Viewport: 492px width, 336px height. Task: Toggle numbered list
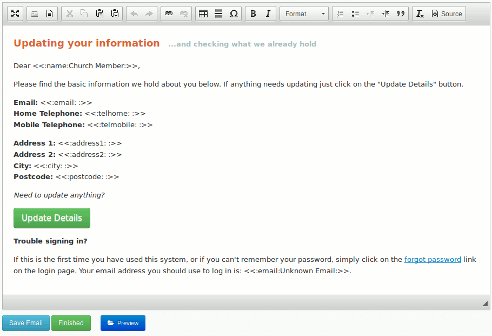coord(340,14)
